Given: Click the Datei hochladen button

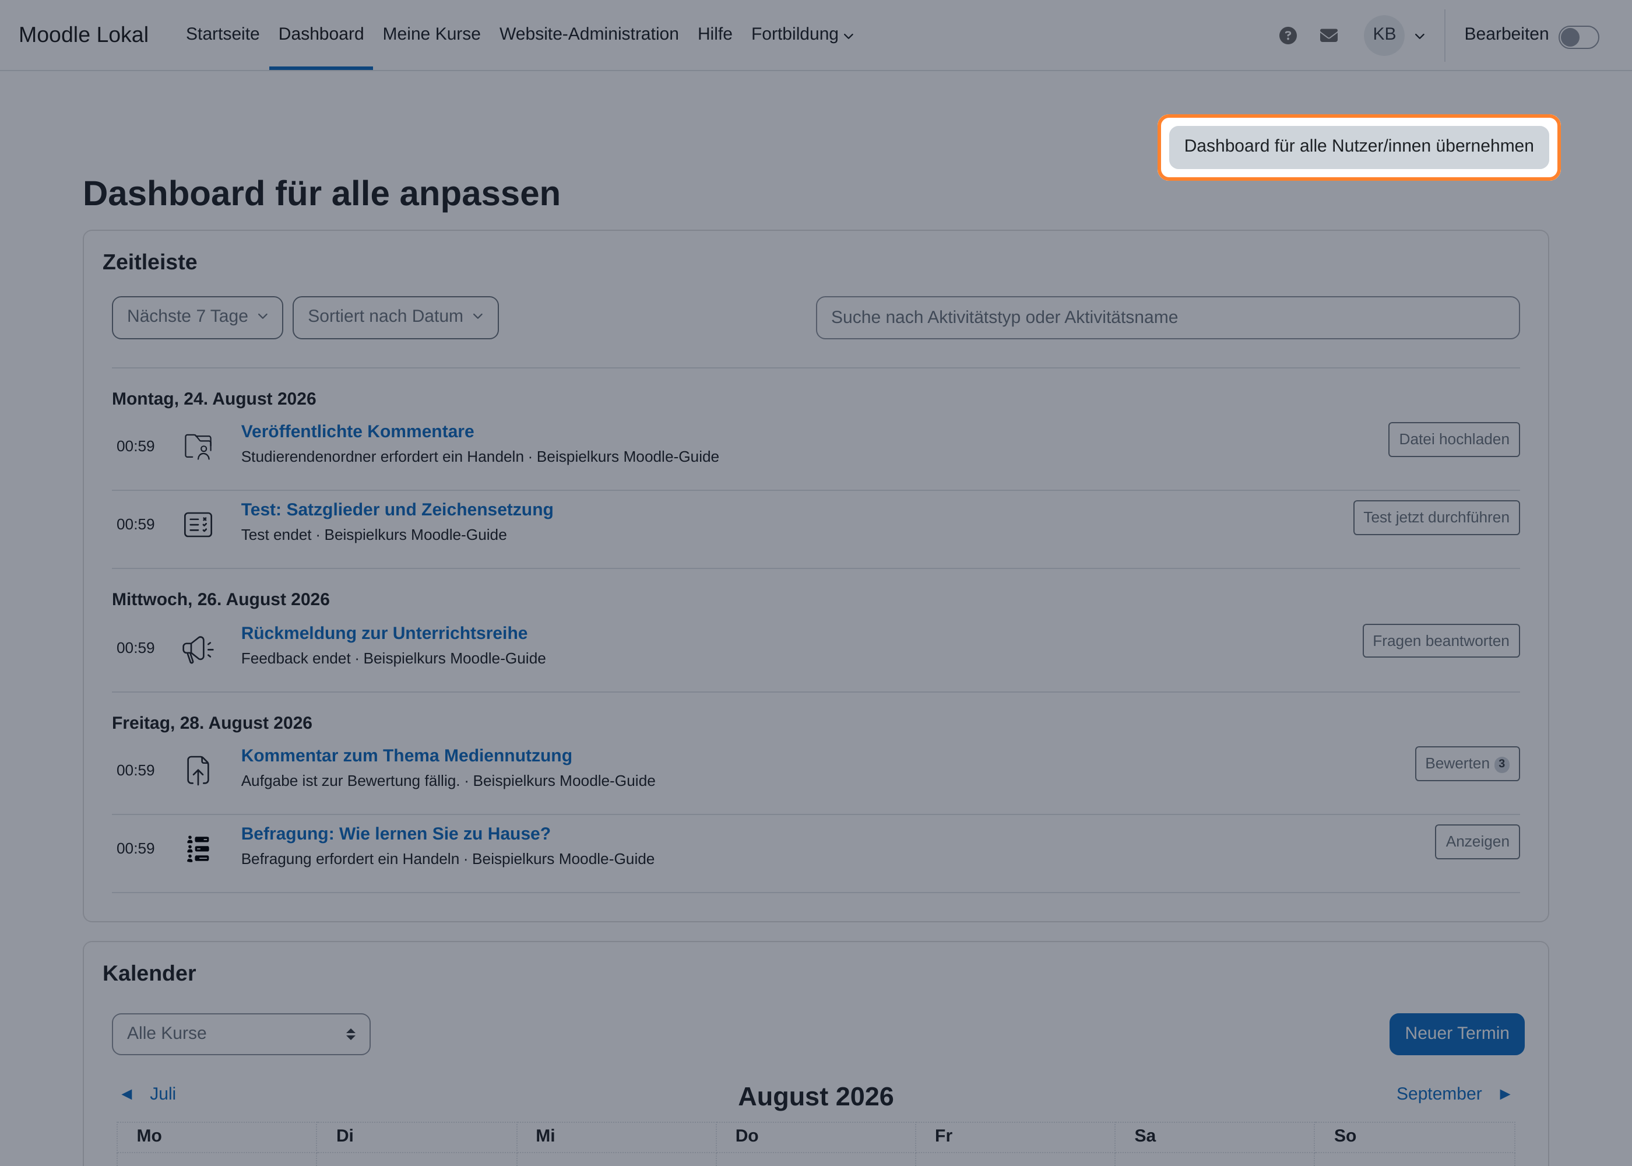Looking at the screenshot, I should 1453,440.
